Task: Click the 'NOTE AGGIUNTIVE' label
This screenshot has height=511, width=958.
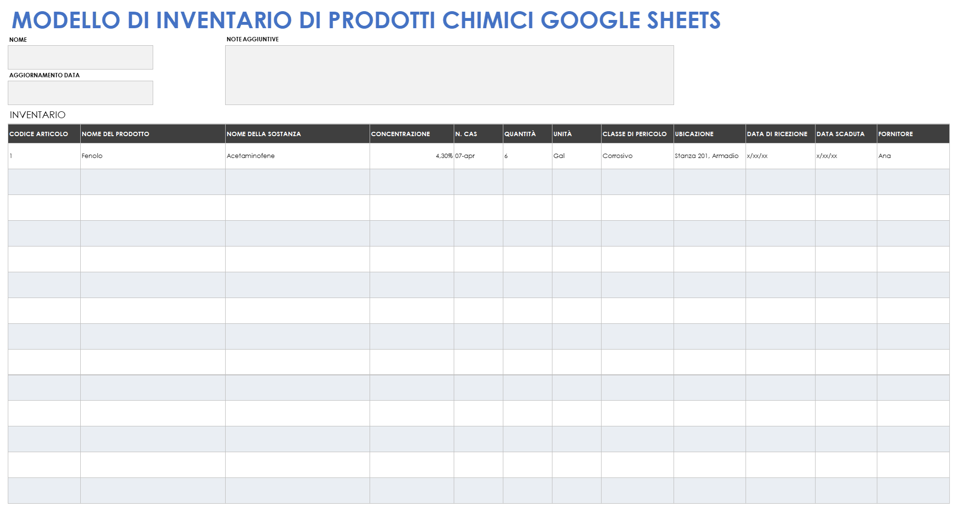Action: pos(252,39)
